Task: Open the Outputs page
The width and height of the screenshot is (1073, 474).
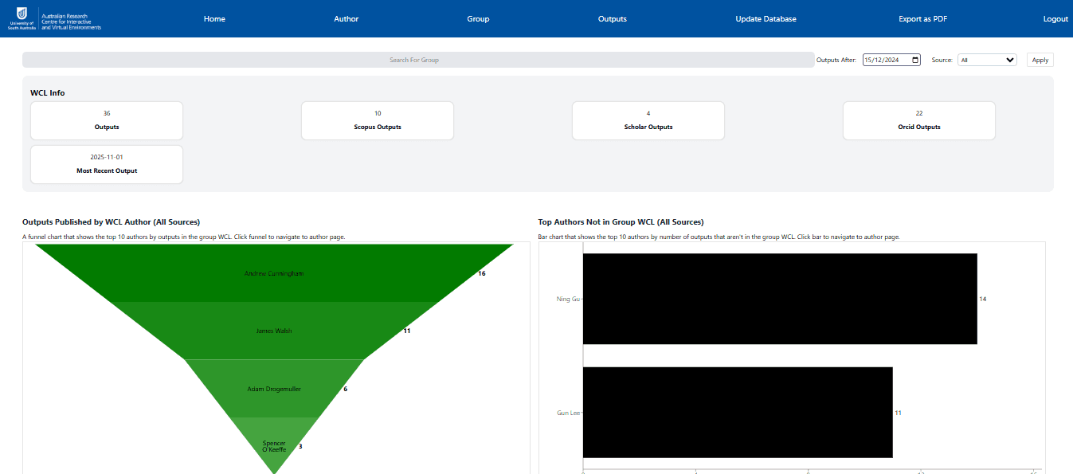Action: 612,19
